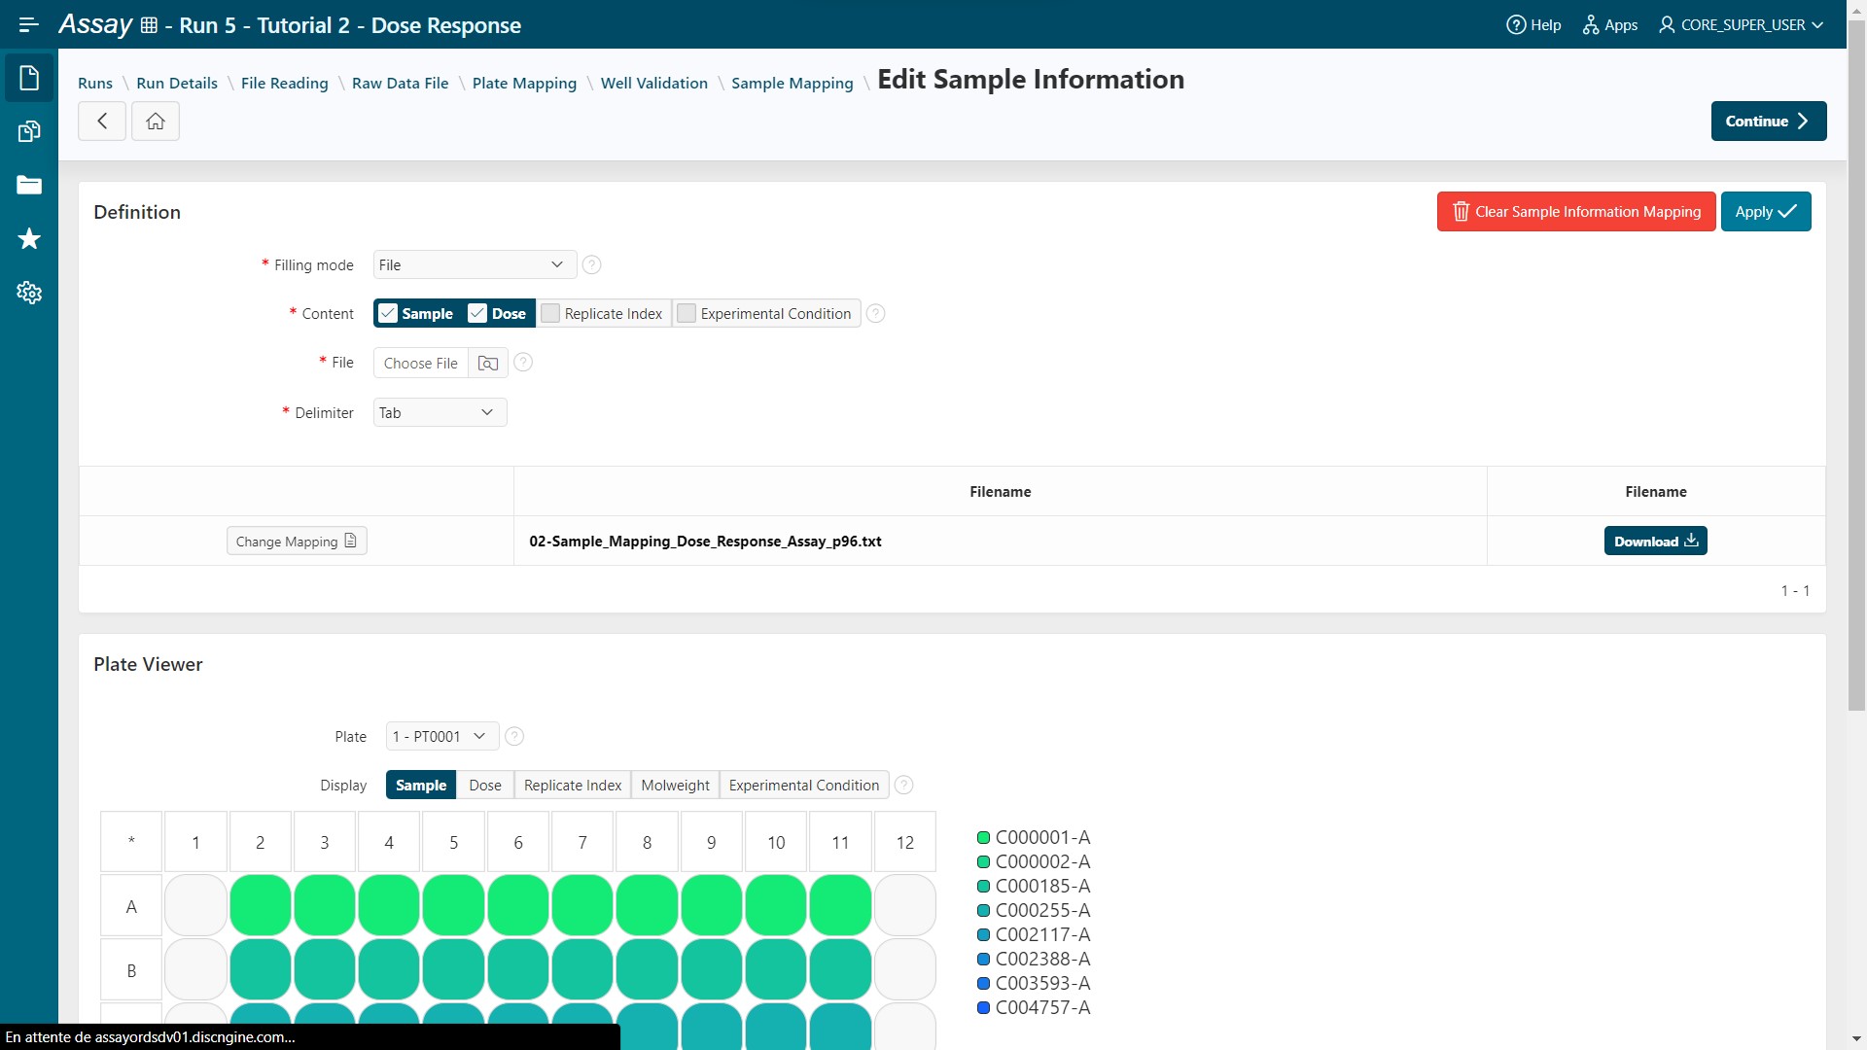
Task: Click the Assay grid icon in title
Action: pyautogui.click(x=149, y=25)
